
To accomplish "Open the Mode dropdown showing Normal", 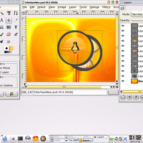I will pyautogui.click(x=137, y=14).
